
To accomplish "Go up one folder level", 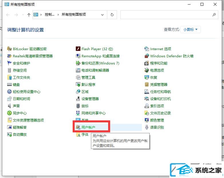I will click(x=29, y=15).
